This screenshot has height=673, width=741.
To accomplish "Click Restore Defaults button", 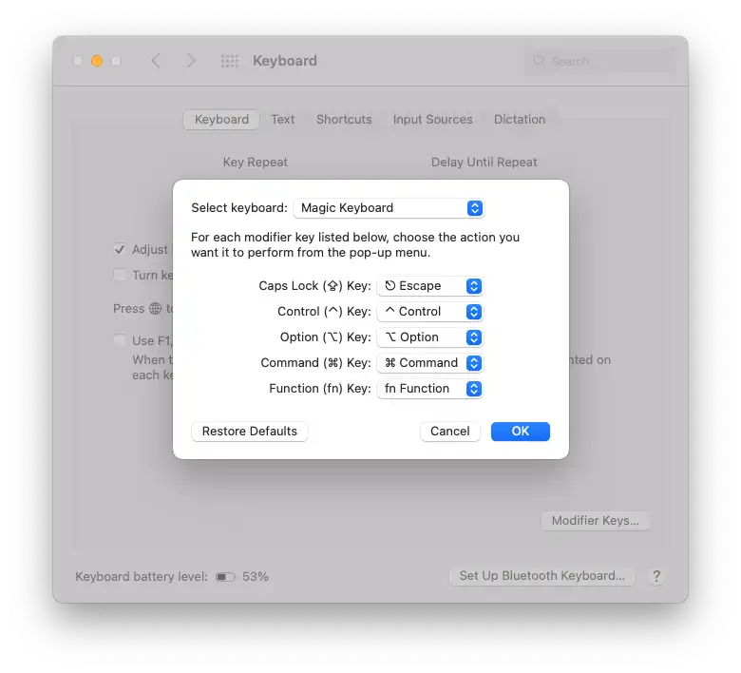I will 250,432.
